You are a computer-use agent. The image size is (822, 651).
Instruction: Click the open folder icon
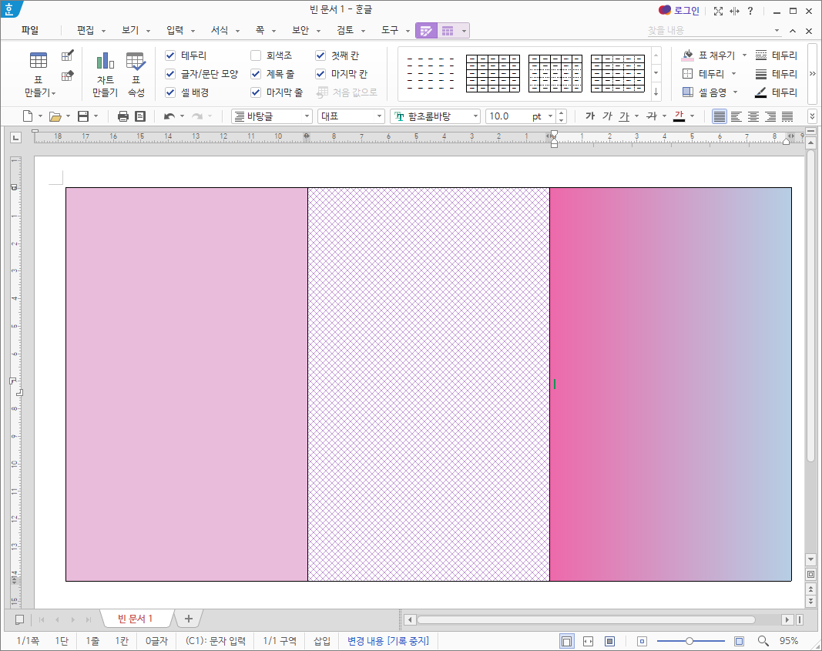[x=55, y=116]
